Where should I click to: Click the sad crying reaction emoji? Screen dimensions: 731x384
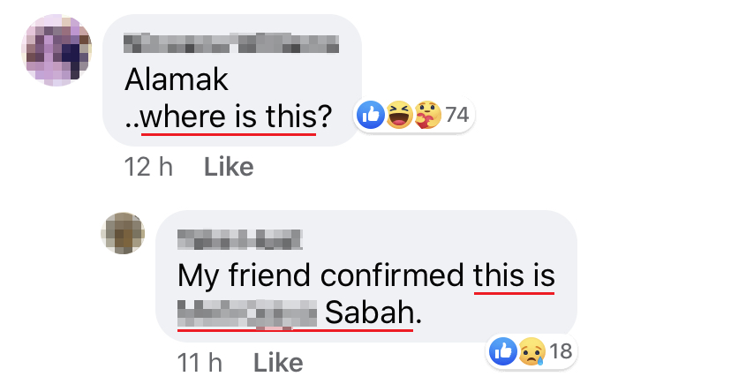(531, 351)
